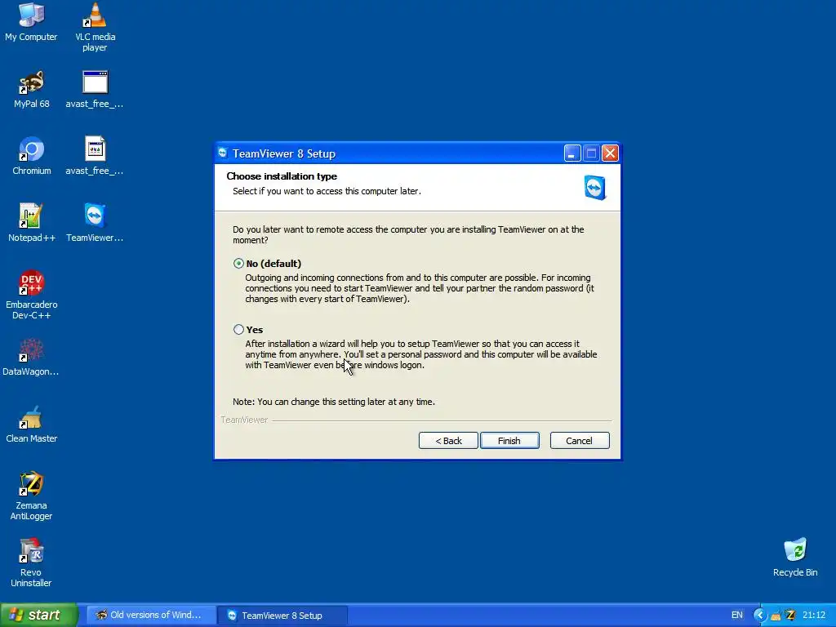Select the Yes radio option
This screenshot has width=836, height=627.
[x=238, y=330]
